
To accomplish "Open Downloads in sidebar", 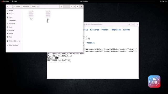I will [14, 24].
